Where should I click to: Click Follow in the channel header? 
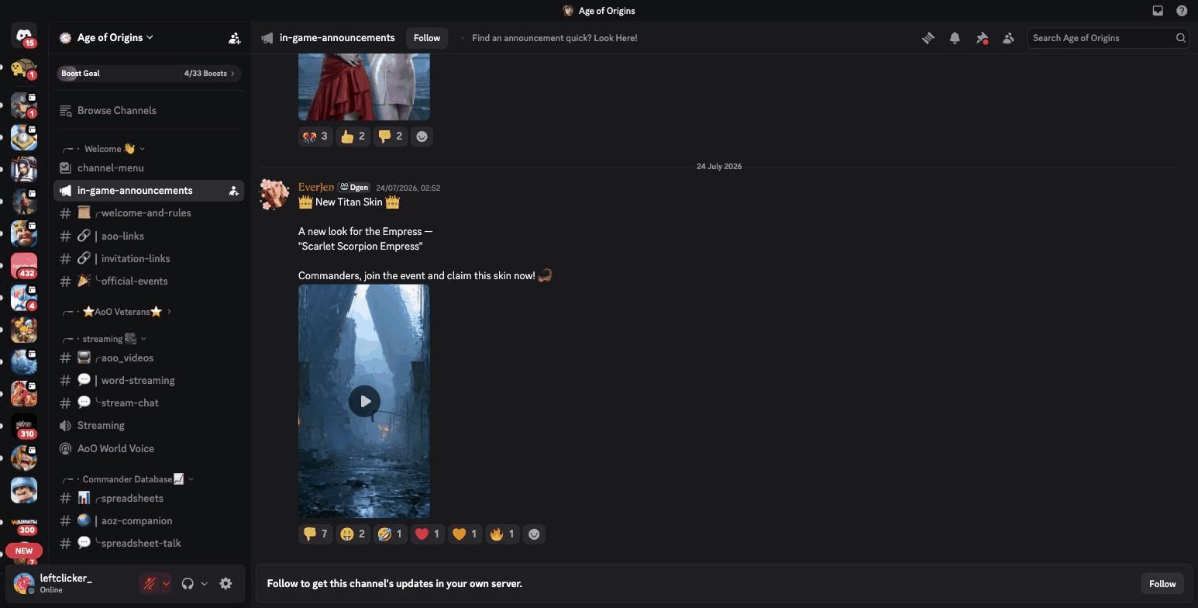pyautogui.click(x=427, y=38)
